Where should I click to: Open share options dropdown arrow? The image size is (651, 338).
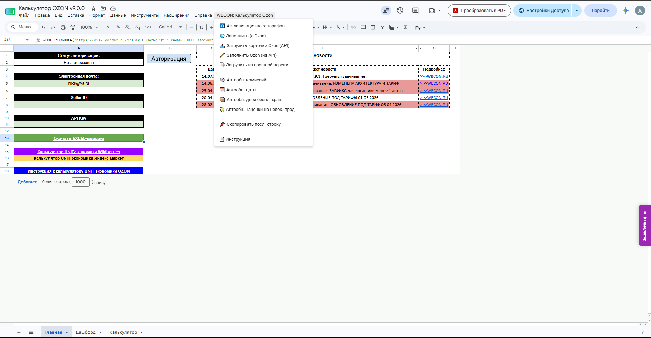(x=576, y=11)
